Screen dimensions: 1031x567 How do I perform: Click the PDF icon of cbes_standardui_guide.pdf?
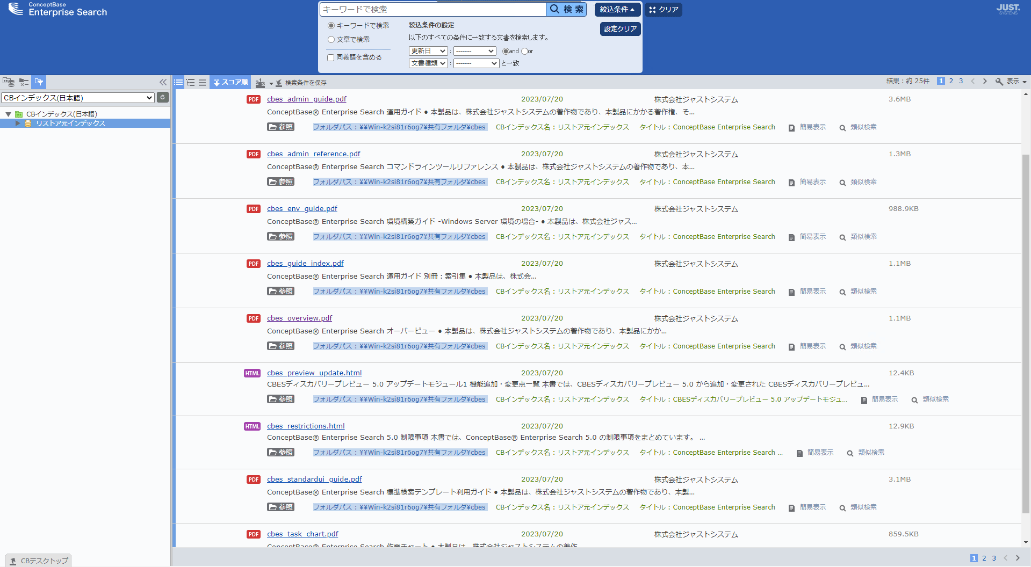[254, 479]
